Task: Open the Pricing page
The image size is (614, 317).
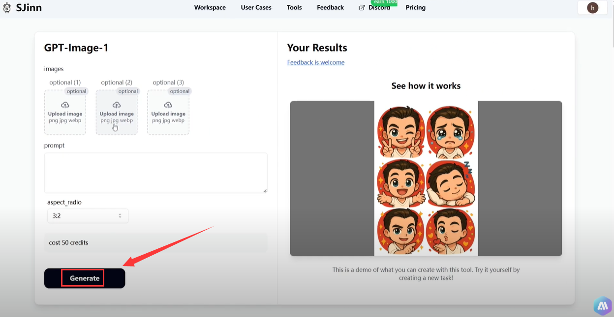Action: coord(416,7)
